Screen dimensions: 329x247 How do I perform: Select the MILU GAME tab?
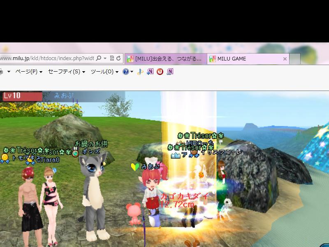coord(243,59)
